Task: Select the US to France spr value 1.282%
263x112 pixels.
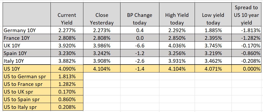Action: pos(67,84)
